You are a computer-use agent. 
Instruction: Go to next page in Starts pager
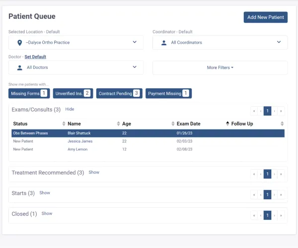point(274,195)
